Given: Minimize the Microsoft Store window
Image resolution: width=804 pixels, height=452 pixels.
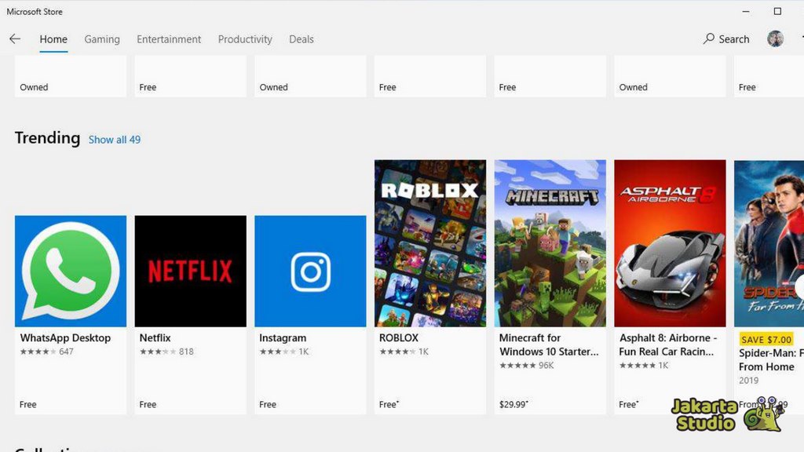Looking at the screenshot, I should pyautogui.click(x=746, y=11).
